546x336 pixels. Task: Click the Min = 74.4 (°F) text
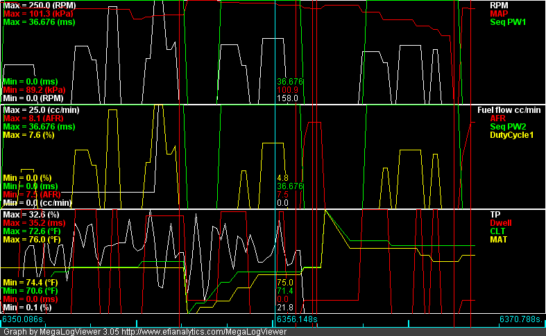pyautogui.click(x=31, y=283)
